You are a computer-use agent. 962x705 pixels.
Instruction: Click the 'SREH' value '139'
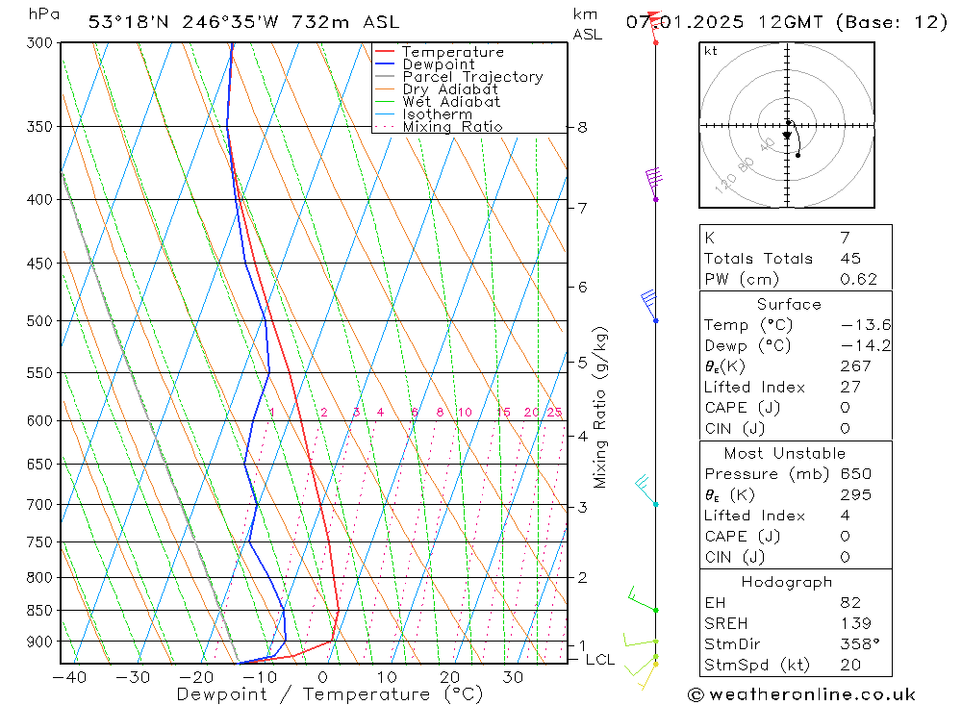[x=855, y=624]
